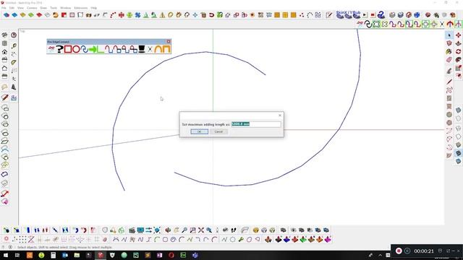This screenshot has width=463, height=260.
Task: Open Opera browser from the taskbar
Action: pos(171,255)
